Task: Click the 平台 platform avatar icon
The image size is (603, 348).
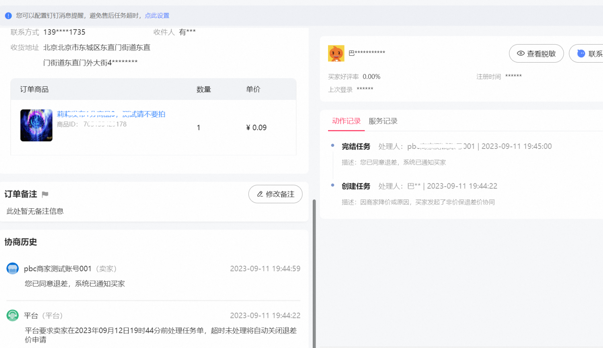Action: point(12,315)
